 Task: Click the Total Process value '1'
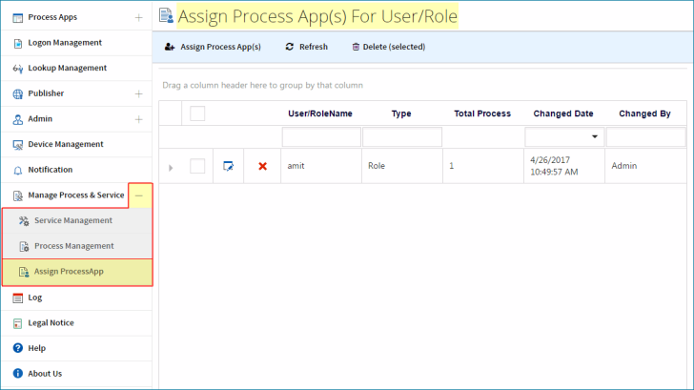452,166
